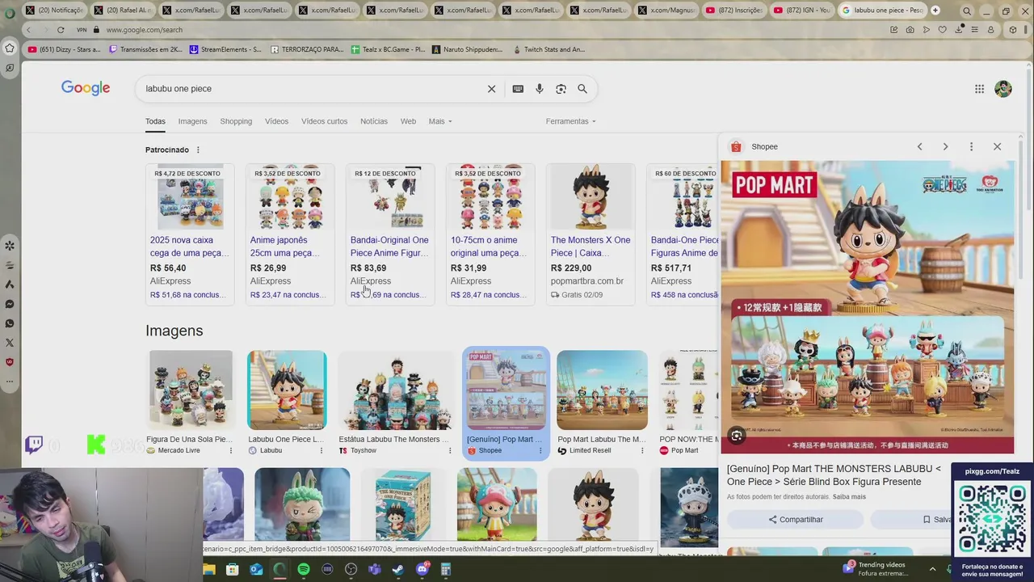The width and height of the screenshot is (1034, 582).
Task: Open the Ferramentas dropdown
Action: (570, 121)
